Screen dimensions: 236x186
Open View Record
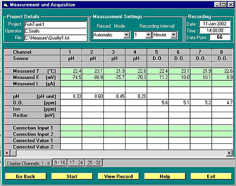click(118, 176)
